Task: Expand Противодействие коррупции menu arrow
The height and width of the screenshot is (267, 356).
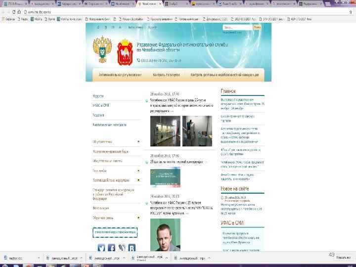Action: [138, 180]
